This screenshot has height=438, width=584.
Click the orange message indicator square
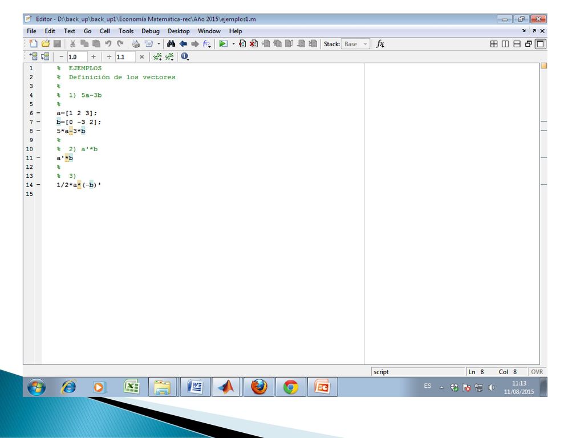[544, 66]
